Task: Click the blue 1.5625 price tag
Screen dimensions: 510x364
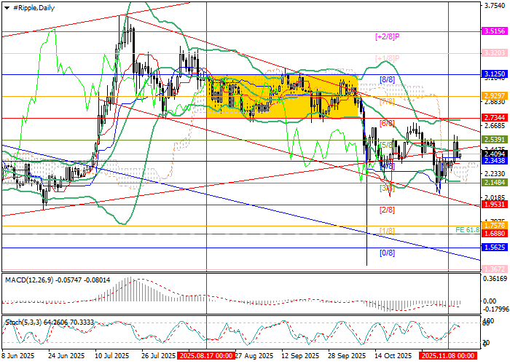Action: (x=495, y=248)
